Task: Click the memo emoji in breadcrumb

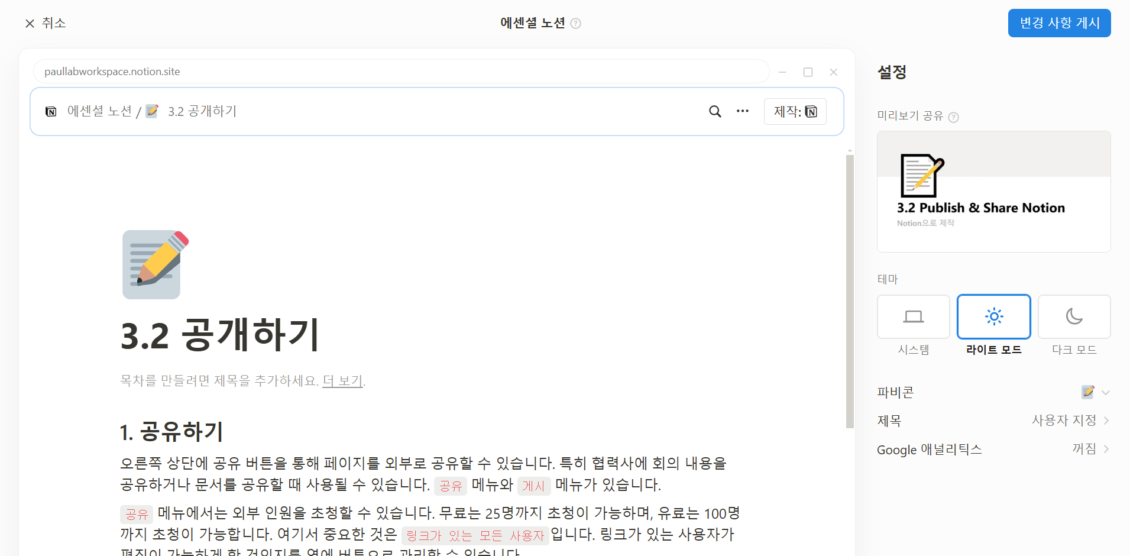Action: 152,111
